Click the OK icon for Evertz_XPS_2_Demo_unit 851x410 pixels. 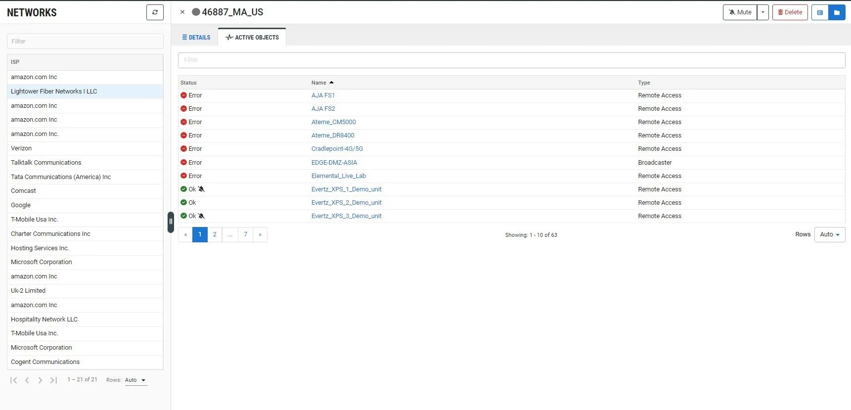coord(183,202)
